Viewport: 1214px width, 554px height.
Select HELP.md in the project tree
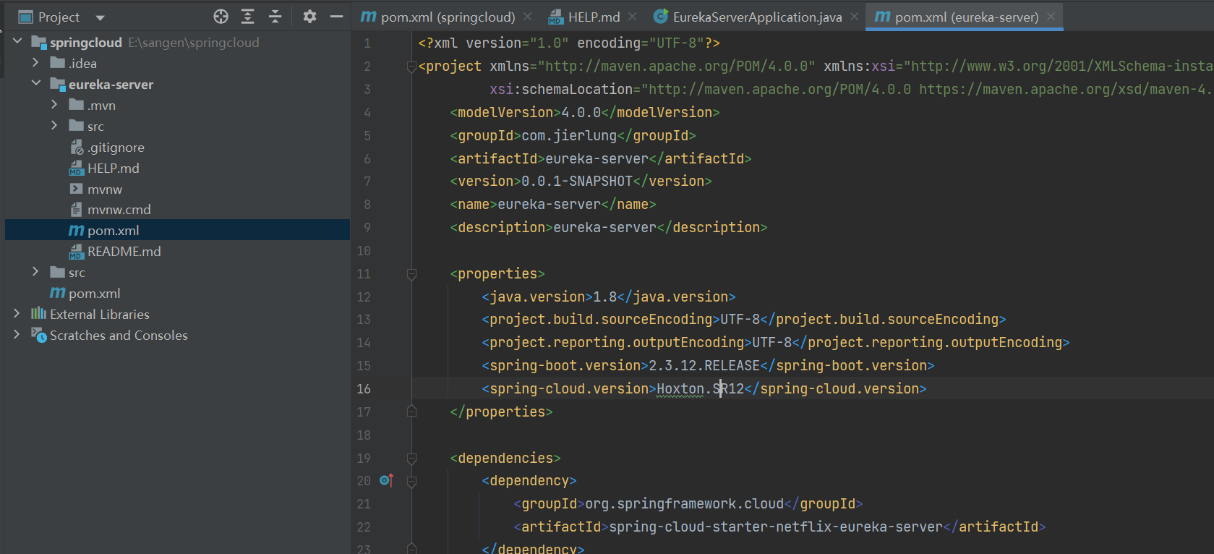(114, 168)
